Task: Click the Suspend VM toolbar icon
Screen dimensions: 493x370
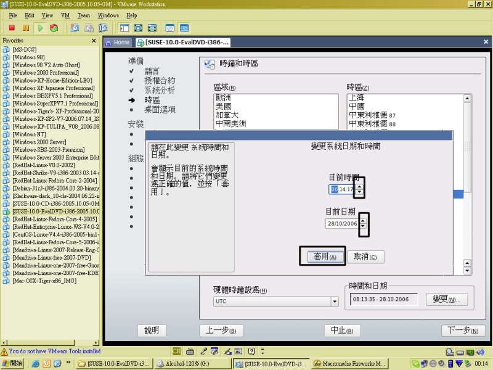Action: click(26, 28)
